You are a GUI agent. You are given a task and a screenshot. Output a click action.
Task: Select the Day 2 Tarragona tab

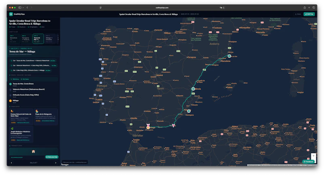tap(26, 38)
